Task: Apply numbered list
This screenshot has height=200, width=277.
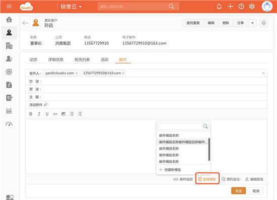Action: coord(80,114)
